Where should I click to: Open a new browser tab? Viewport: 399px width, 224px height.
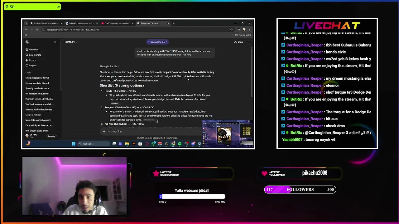pyautogui.click(x=174, y=23)
